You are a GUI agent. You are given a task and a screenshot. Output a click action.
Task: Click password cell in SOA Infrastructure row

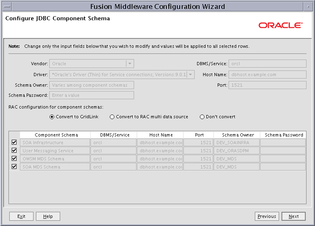coord(283,143)
